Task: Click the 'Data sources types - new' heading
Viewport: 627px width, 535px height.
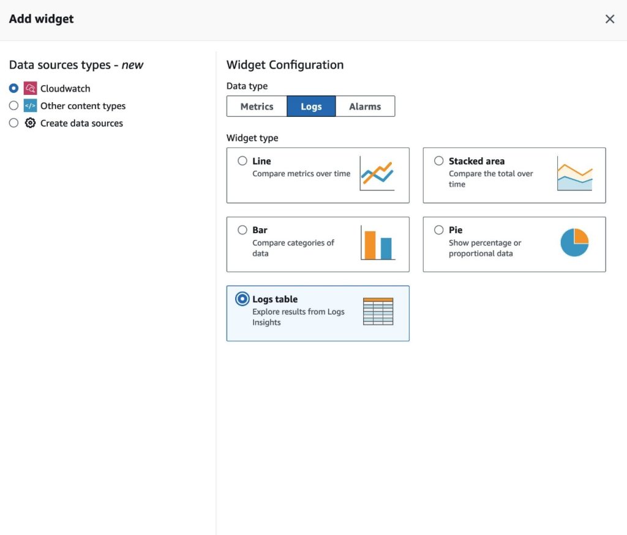Action: click(76, 65)
